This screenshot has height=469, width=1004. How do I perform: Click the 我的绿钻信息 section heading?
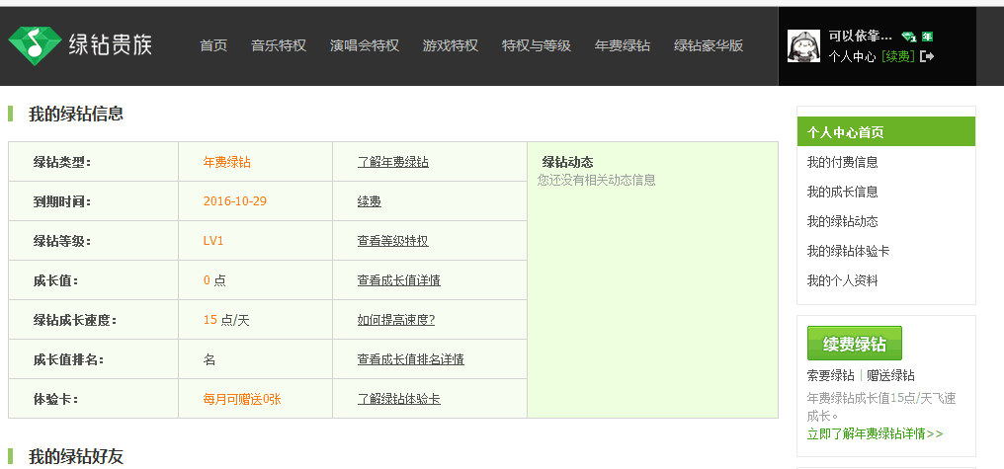pos(75,114)
